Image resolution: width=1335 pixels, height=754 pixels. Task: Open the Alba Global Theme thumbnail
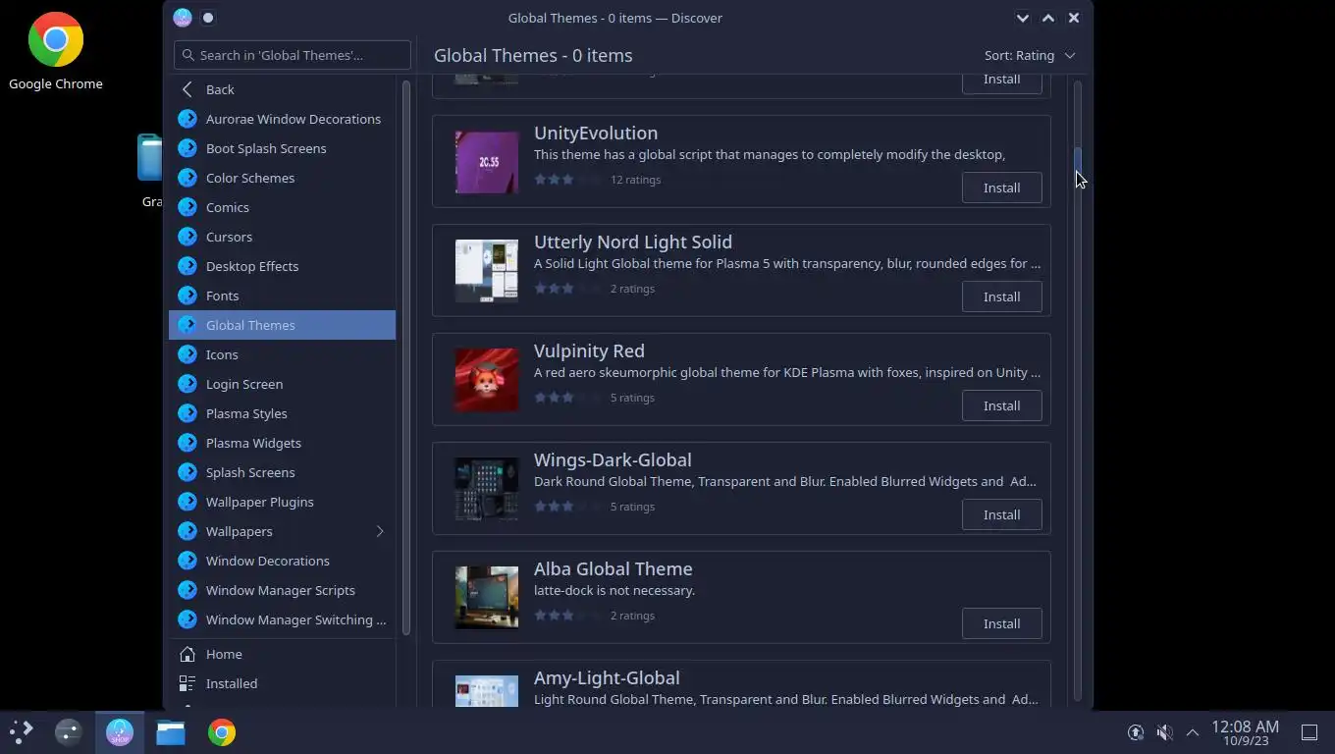tap(487, 598)
